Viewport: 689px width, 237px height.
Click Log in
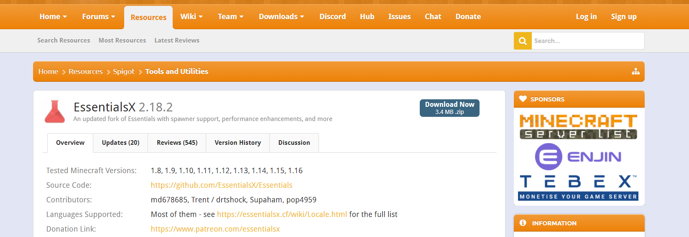[586, 17]
